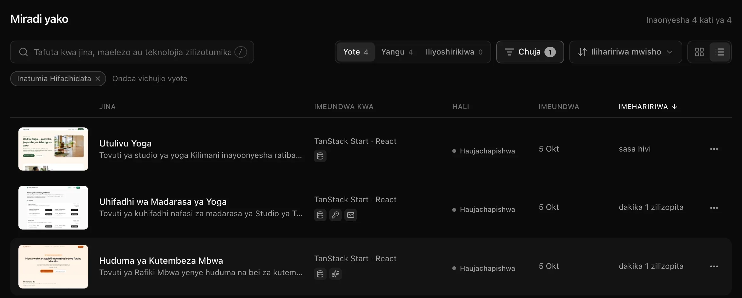
Task: Click the HALI column header
Action: [461, 107]
